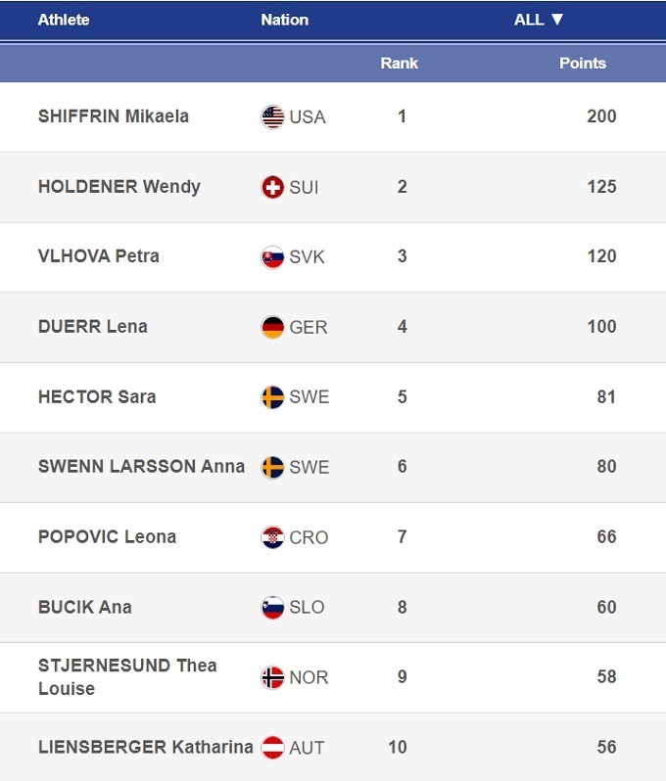Click the Athlete column header
Viewport: 666px width, 781px height.
point(64,20)
